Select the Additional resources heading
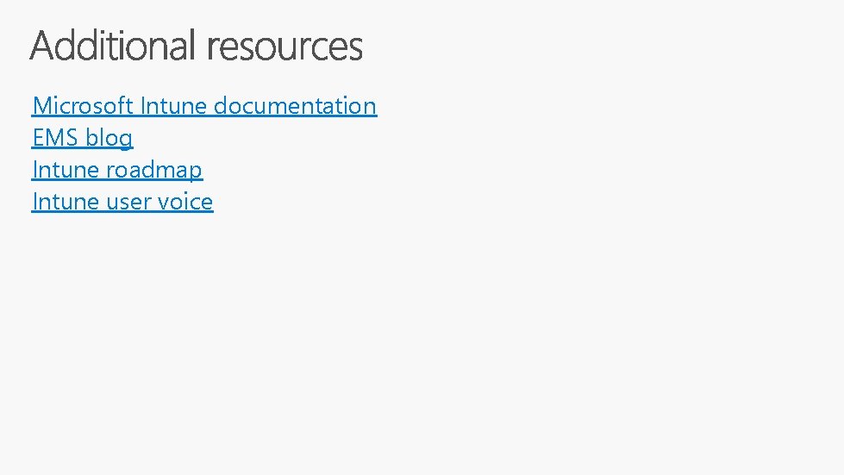The height and width of the screenshot is (475, 844). coord(197,45)
